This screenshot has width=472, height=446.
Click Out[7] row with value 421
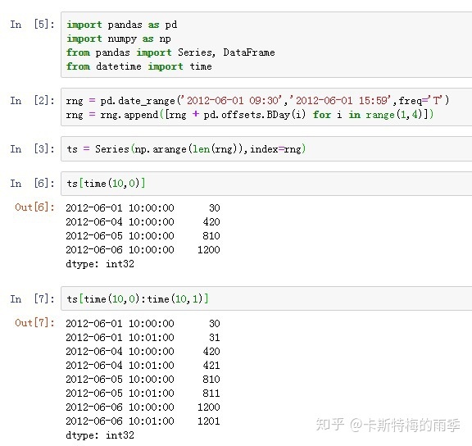coord(143,366)
